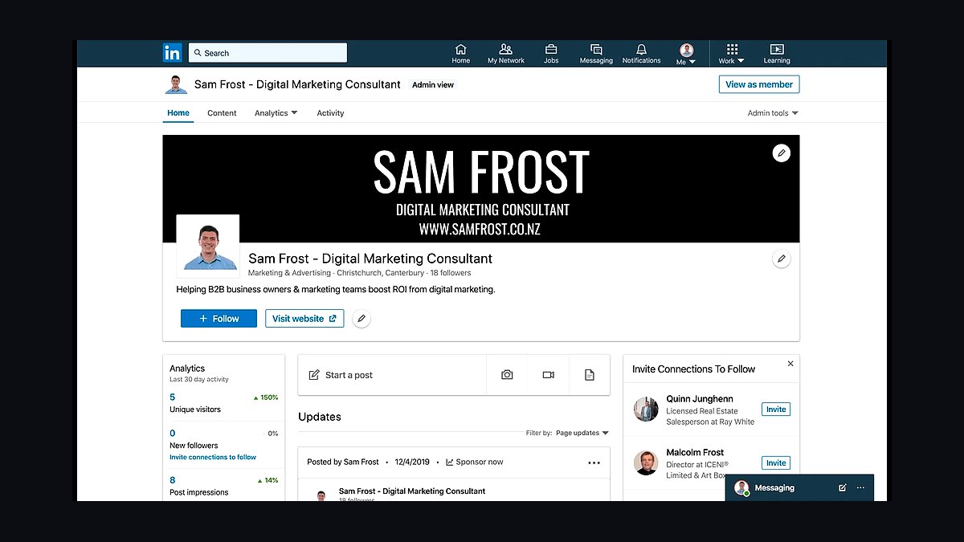Click the blue Follow button
Viewport: 964px width, 542px height.
coord(219,319)
